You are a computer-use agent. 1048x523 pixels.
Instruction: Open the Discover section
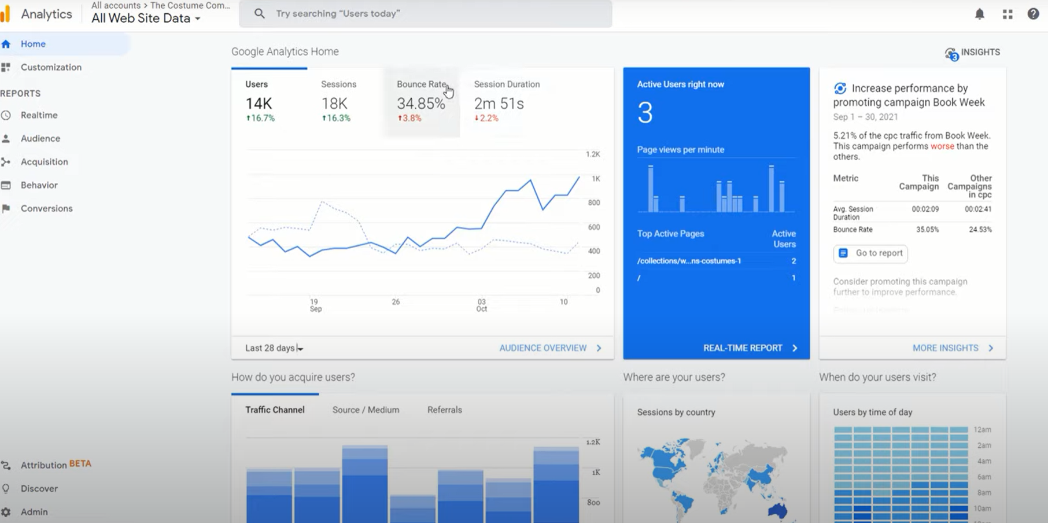(39, 488)
